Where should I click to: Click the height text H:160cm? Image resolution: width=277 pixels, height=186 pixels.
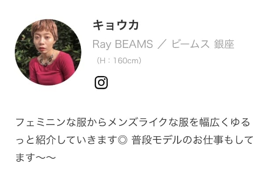(119, 61)
